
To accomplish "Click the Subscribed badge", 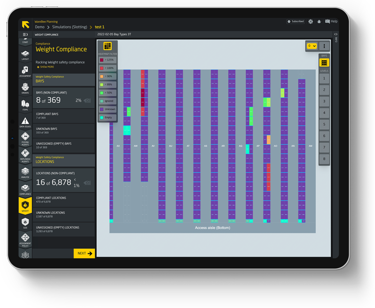I will click(x=295, y=21).
